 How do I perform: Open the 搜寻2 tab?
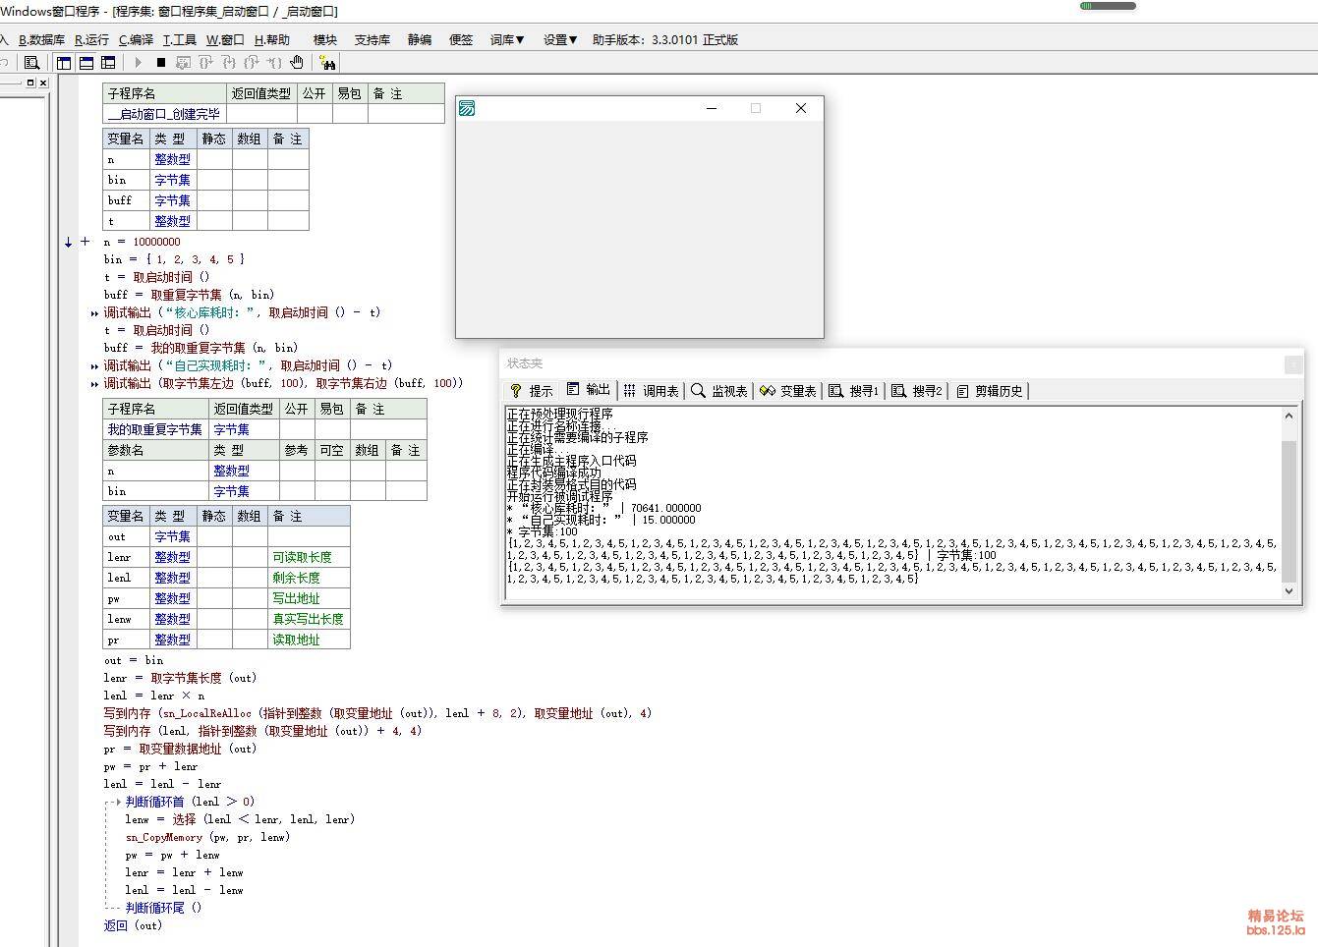pyautogui.click(x=917, y=391)
